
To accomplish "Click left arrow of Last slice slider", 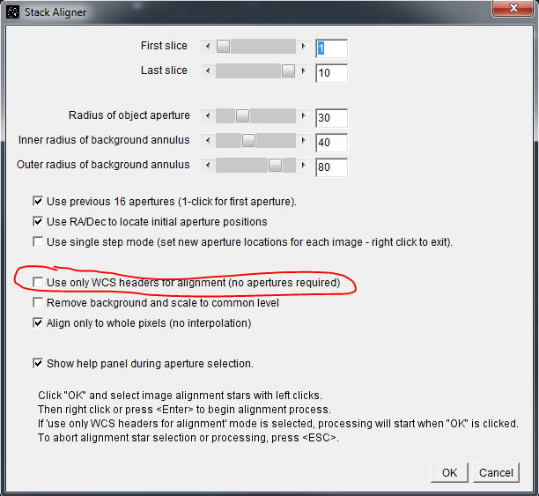I will pos(207,71).
